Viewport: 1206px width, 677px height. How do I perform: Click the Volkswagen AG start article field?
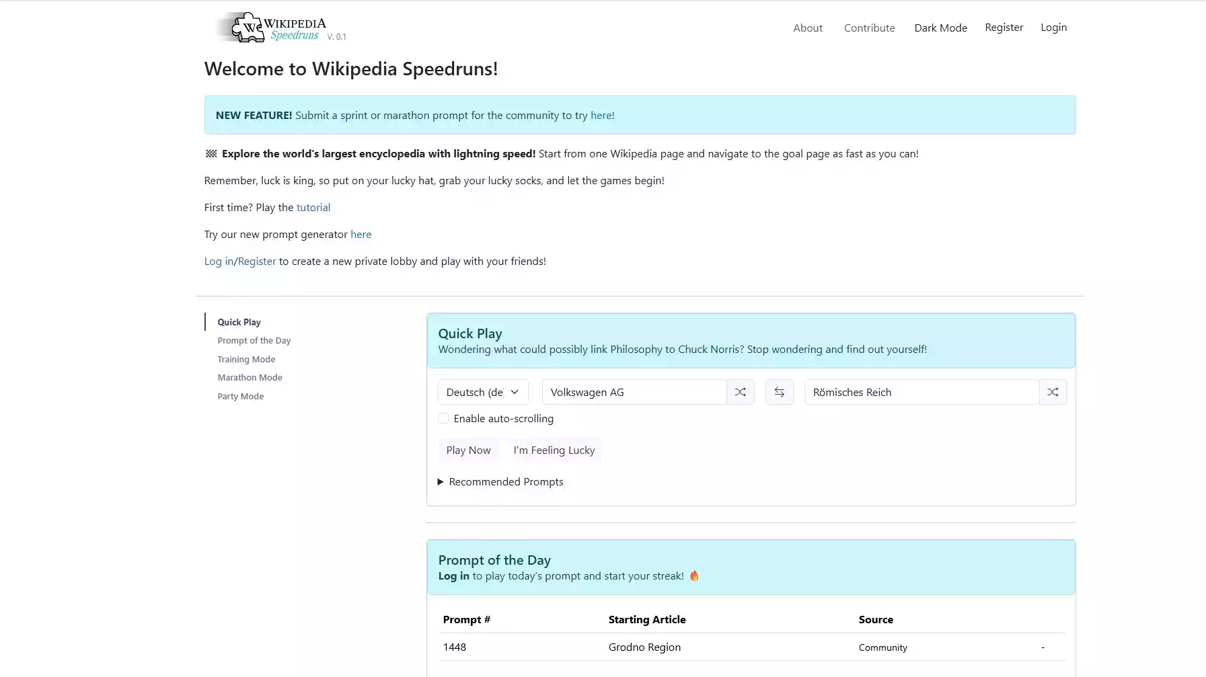tap(634, 392)
